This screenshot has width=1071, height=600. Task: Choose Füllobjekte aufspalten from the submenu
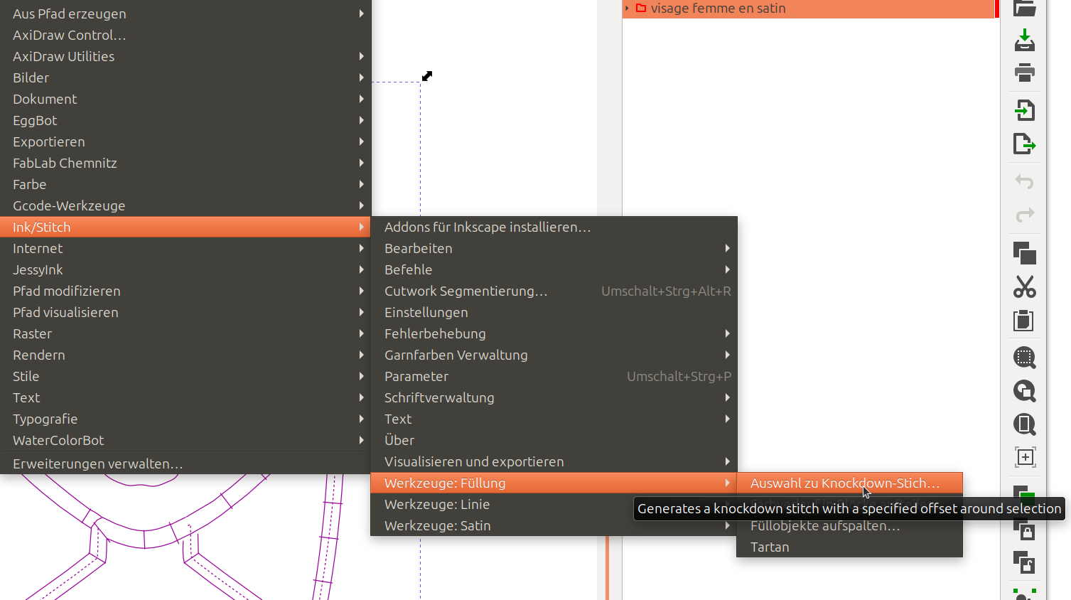[x=850, y=525]
